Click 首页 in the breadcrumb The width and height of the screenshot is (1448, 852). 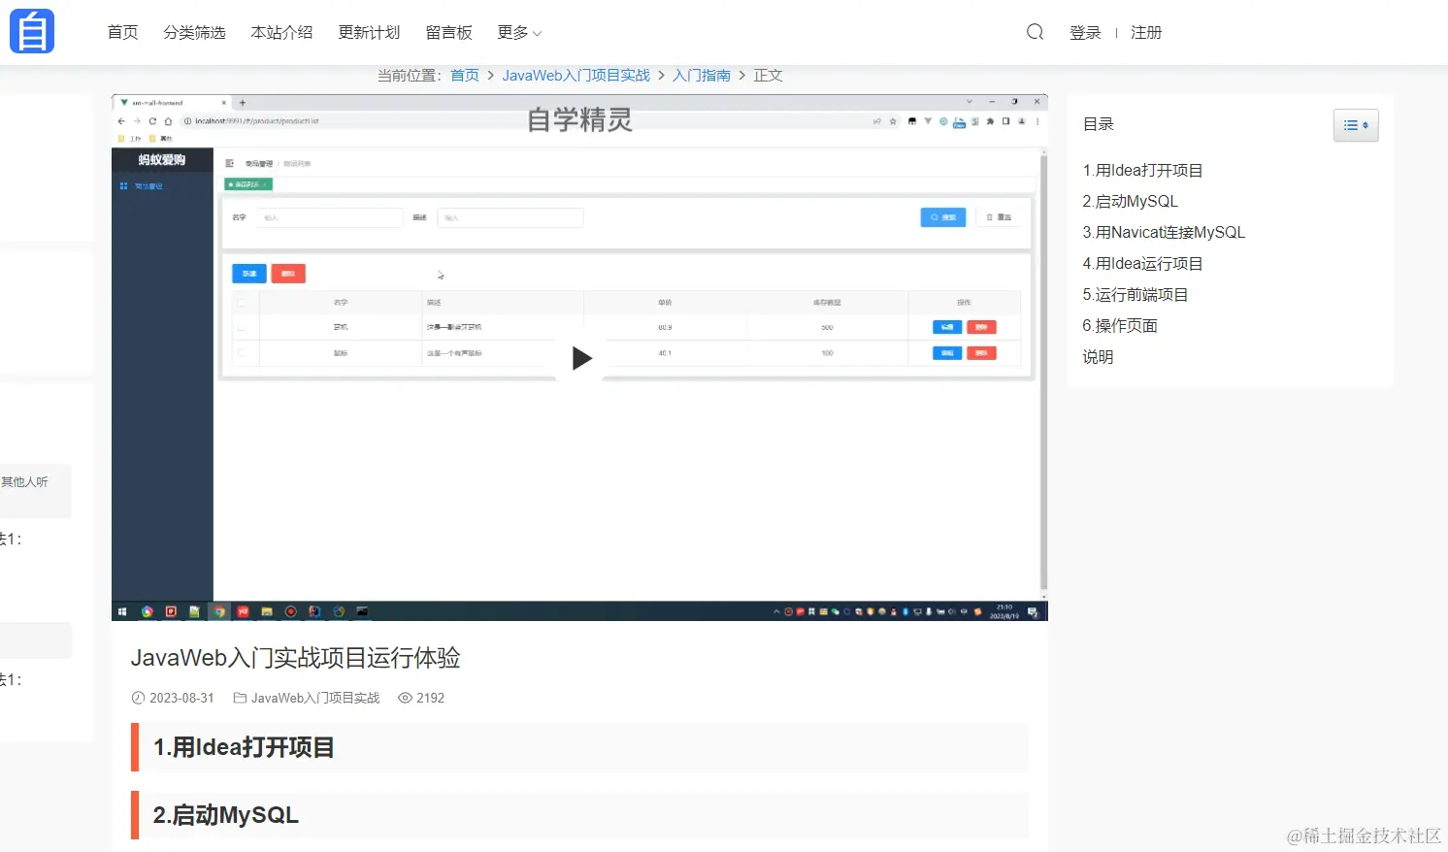tap(465, 75)
